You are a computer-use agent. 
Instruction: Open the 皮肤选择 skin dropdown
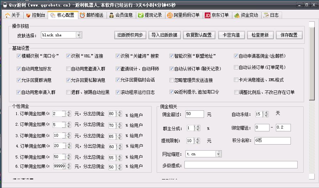(79, 35)
